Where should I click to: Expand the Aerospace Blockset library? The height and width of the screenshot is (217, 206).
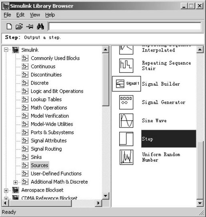tap(6, 191)
